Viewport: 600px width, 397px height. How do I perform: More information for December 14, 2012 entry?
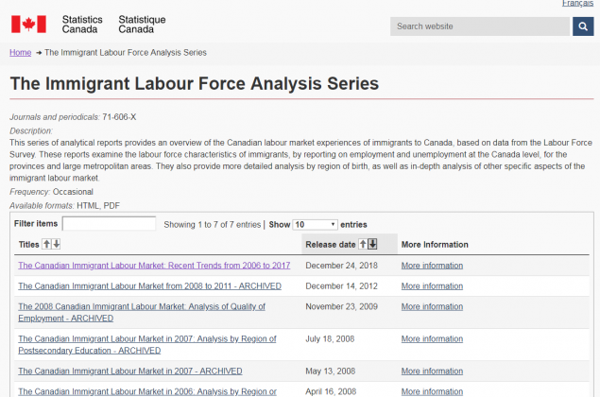tap(432, 286)
